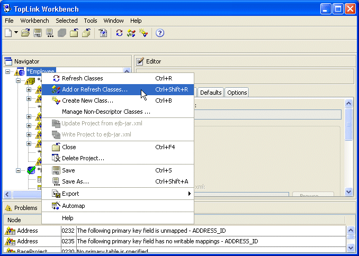
Task: Click the Editor text input field
Action: coord(267,114)
